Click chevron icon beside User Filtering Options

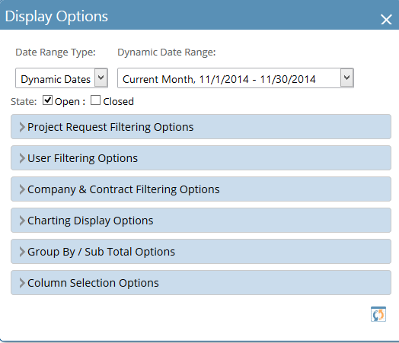click(x=22, y=158)
